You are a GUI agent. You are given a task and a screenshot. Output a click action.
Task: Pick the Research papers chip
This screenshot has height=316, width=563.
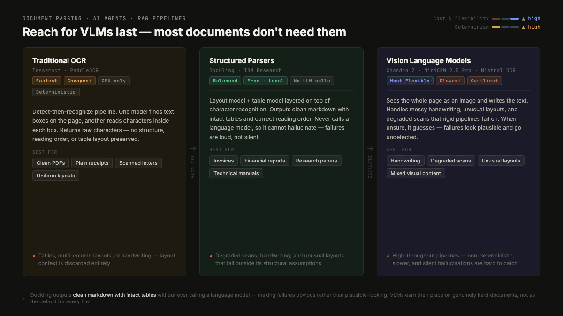tap(317, 161)
